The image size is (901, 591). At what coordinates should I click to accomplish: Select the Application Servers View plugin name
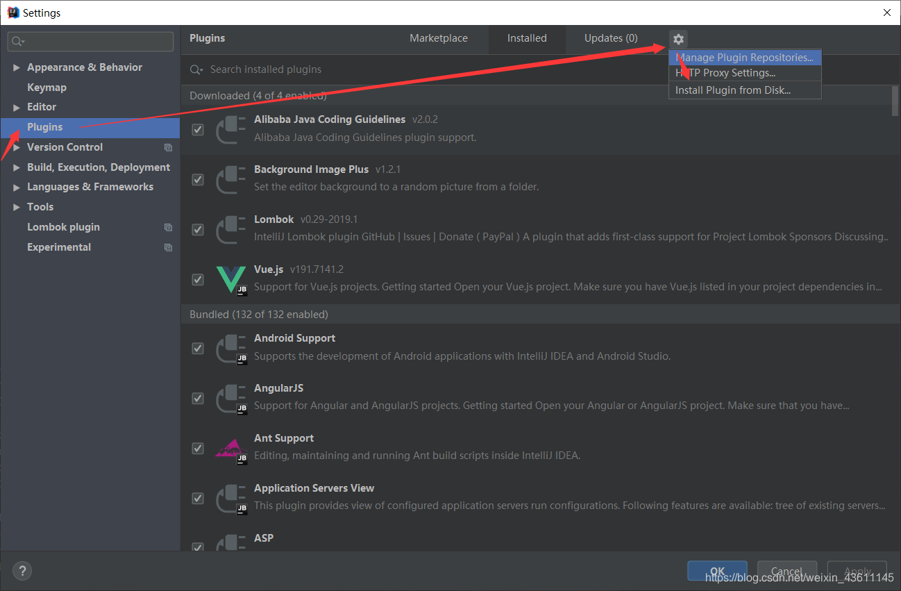[314, 488]
